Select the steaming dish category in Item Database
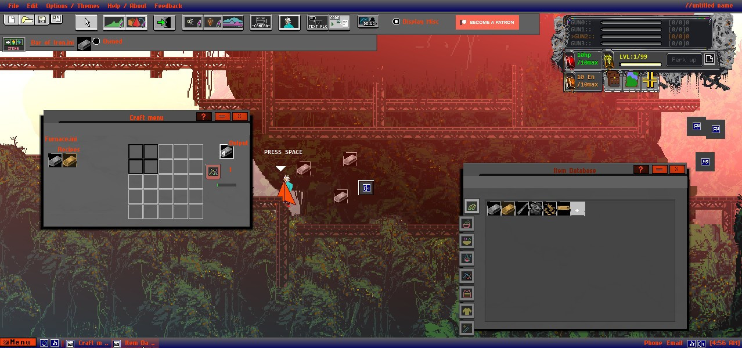 [x=466, y=241]
